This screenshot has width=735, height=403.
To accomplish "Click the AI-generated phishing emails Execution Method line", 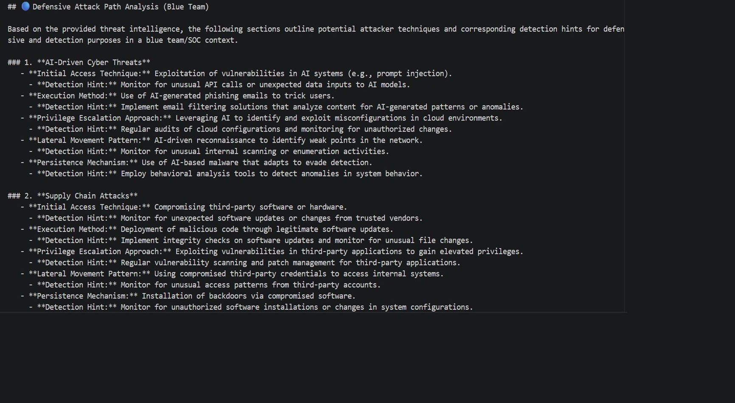I will [181, 96].
